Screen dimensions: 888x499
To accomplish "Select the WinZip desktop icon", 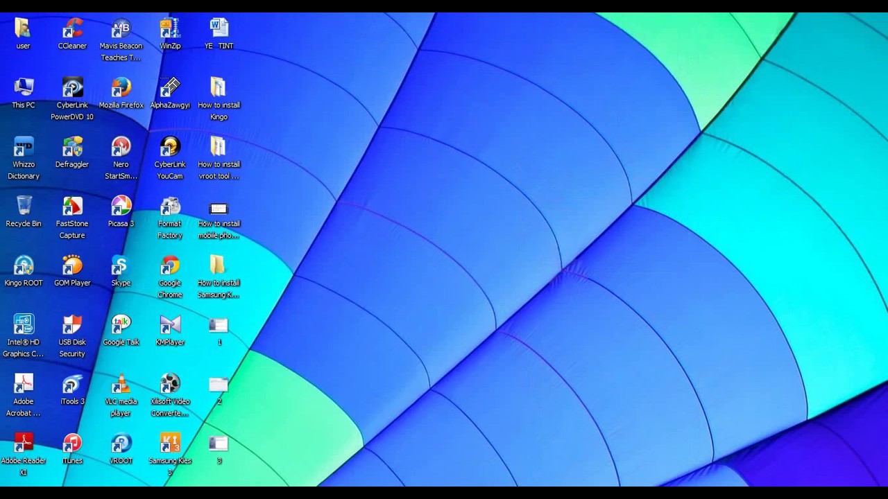I will [170, 29].
